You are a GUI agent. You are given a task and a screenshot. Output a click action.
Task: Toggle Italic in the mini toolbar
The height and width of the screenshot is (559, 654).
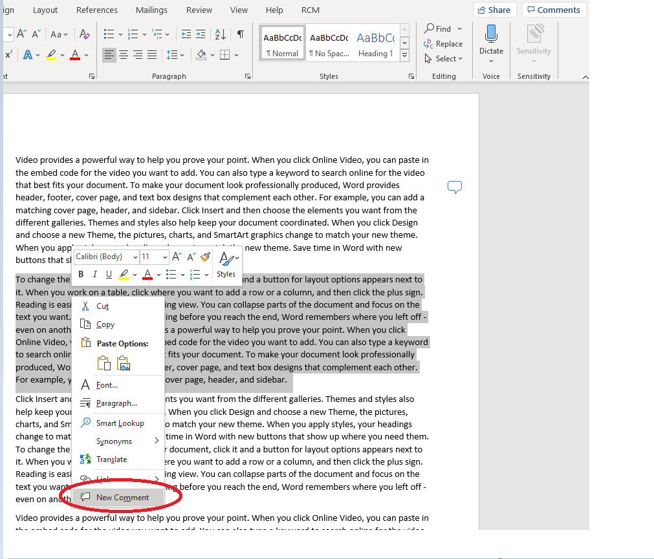click(x=94, y=274)
